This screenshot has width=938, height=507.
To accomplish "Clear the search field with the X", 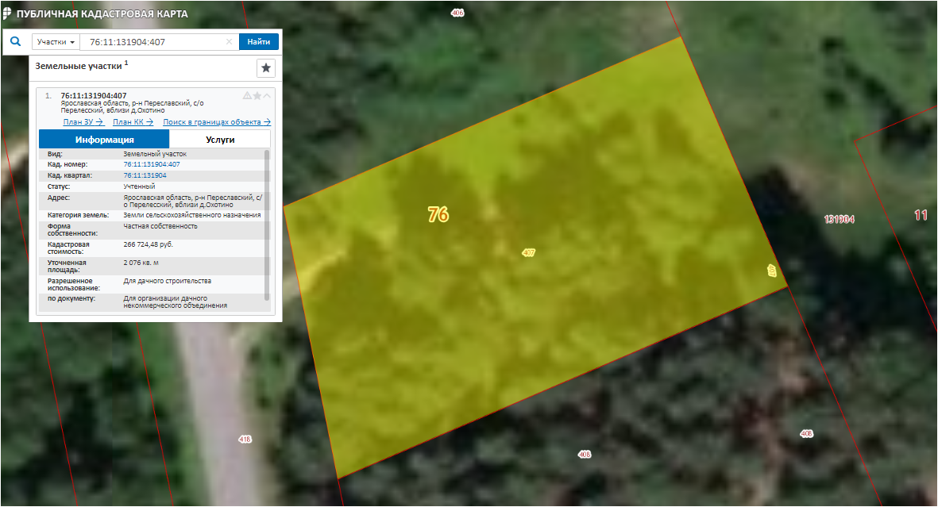I will pyautogui.click(x=229, y=42).
